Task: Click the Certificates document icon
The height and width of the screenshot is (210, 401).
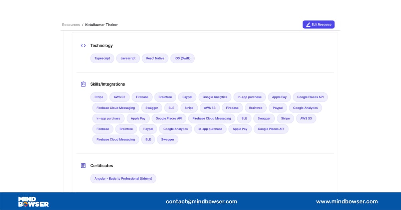Action: coord(83,165)
